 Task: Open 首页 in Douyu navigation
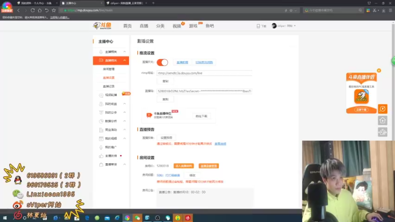click(x=127, y=26)
